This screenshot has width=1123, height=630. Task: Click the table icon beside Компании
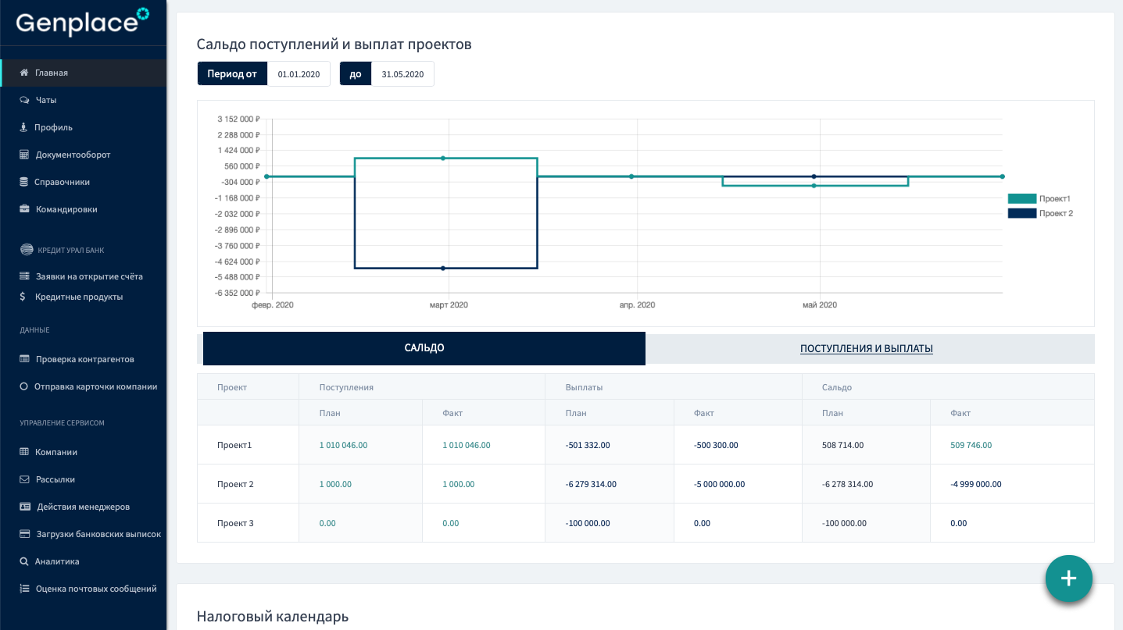click(24, 452)
